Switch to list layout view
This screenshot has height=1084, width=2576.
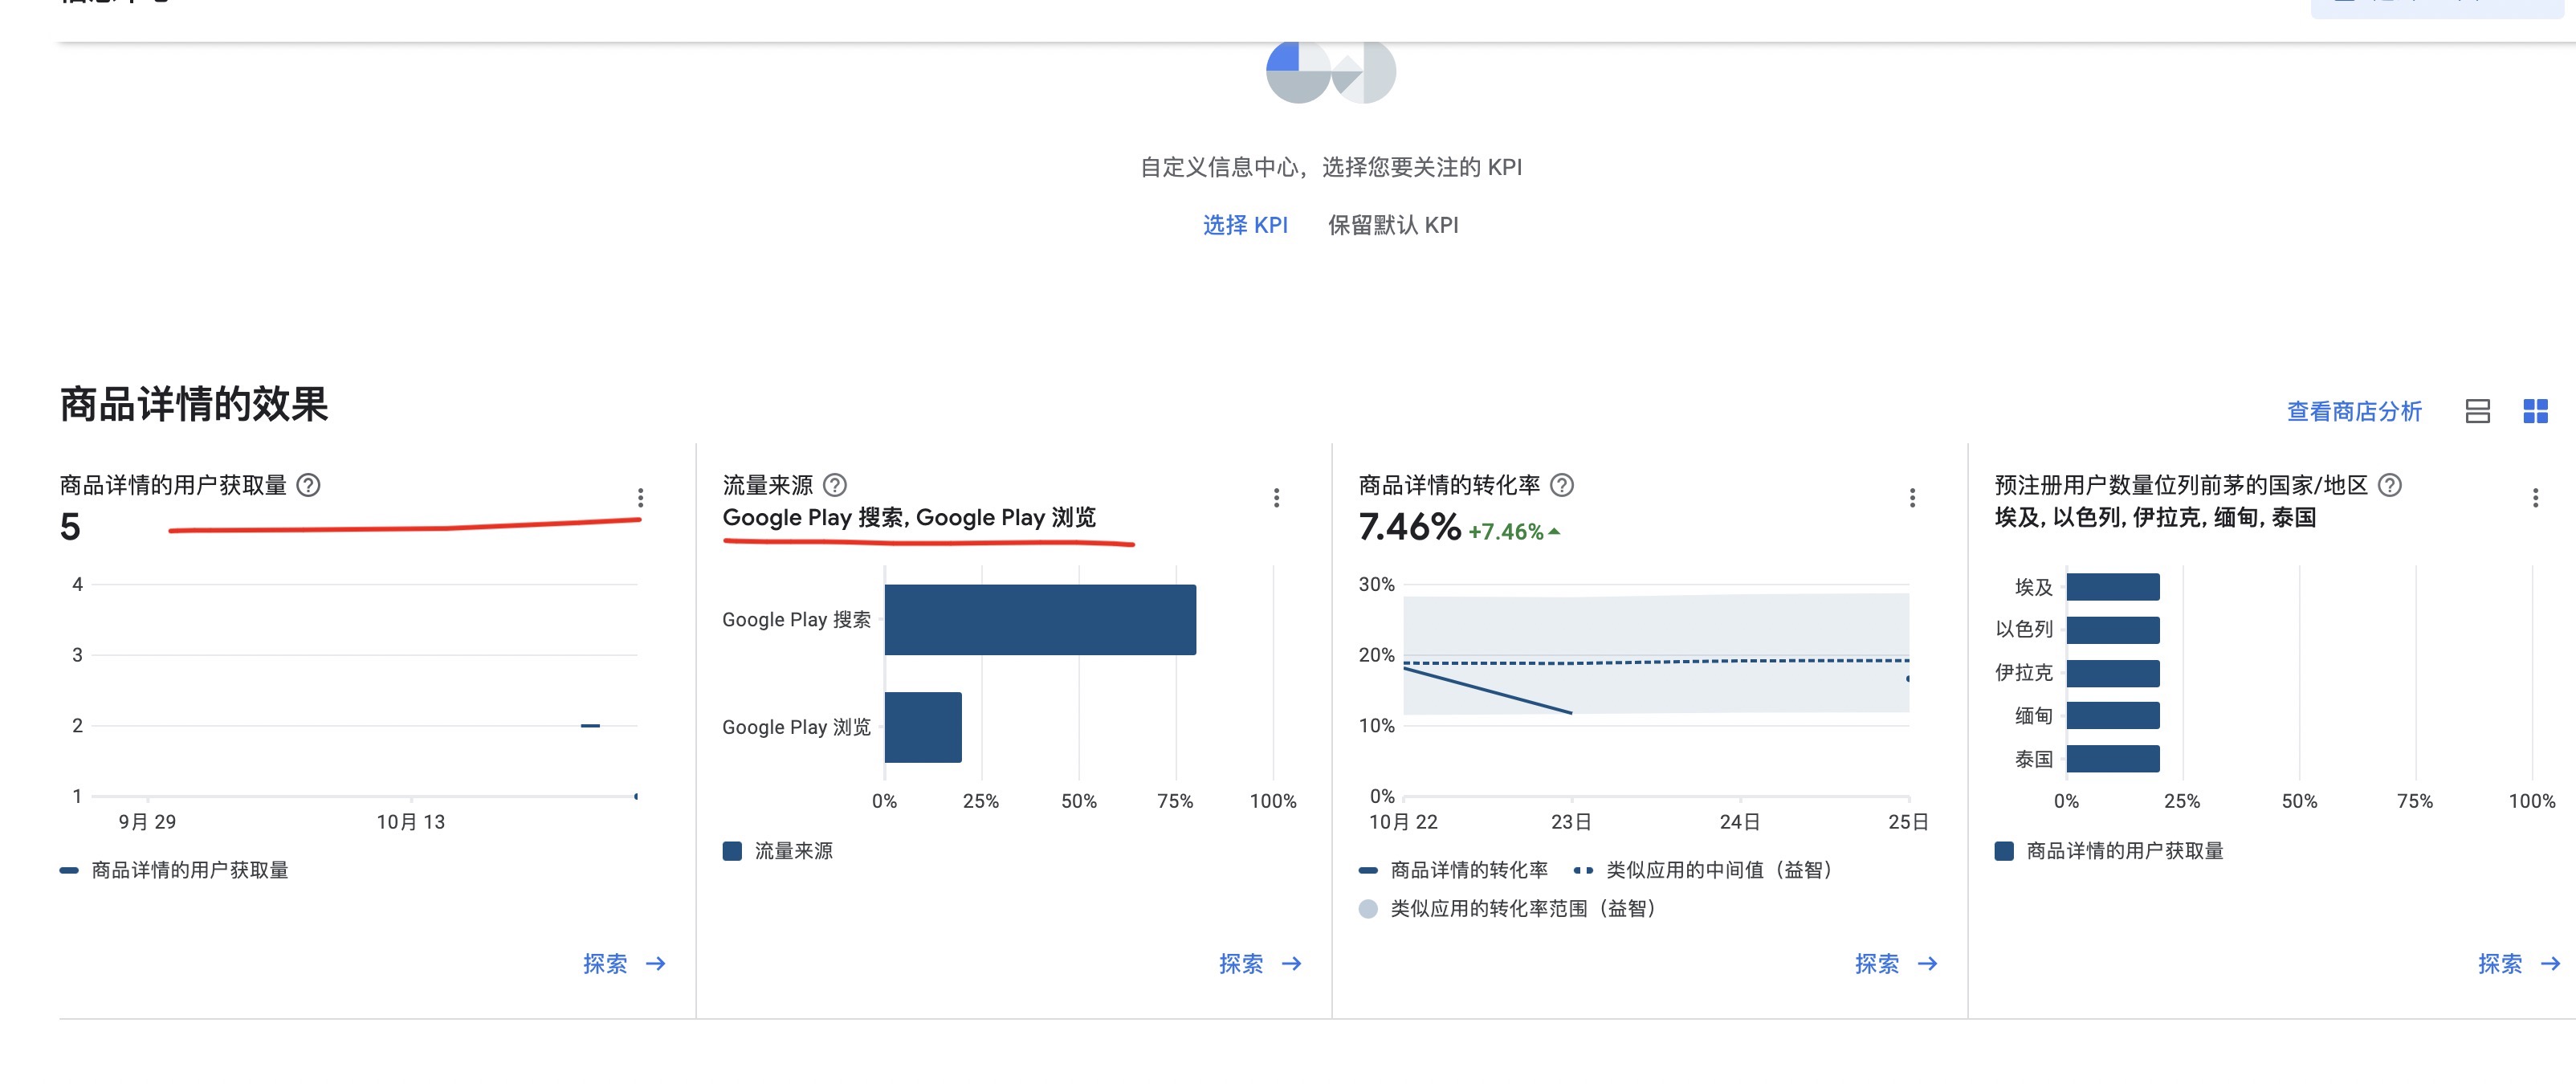[x=2477, y=411]
